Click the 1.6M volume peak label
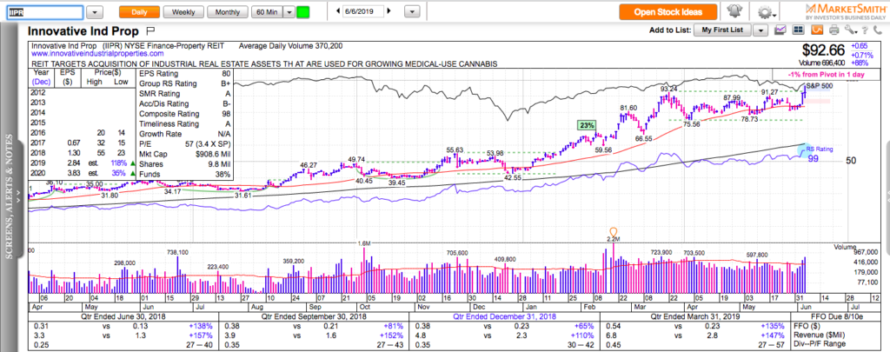The image size is (890, 352). point(364,243)
